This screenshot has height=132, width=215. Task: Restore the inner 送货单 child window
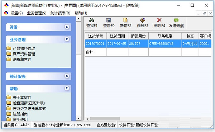coord(205,13)
